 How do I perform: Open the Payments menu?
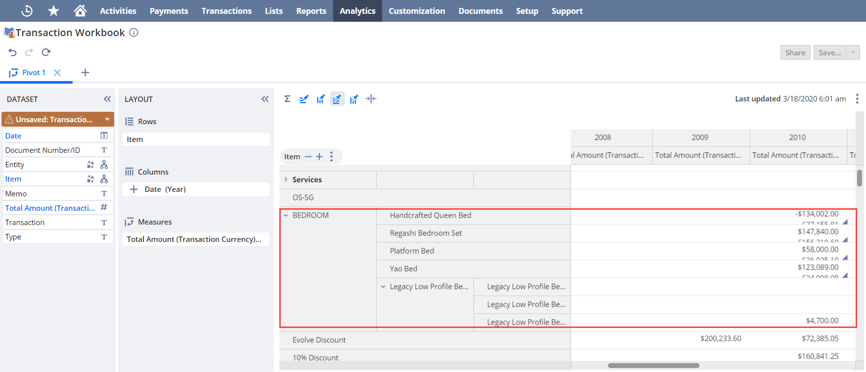point(169,11)
